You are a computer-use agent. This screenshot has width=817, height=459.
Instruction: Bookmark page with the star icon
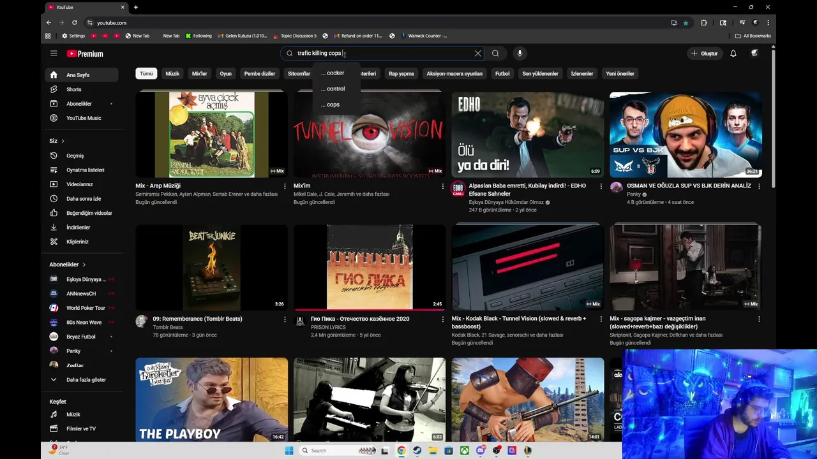coord(686,23)
